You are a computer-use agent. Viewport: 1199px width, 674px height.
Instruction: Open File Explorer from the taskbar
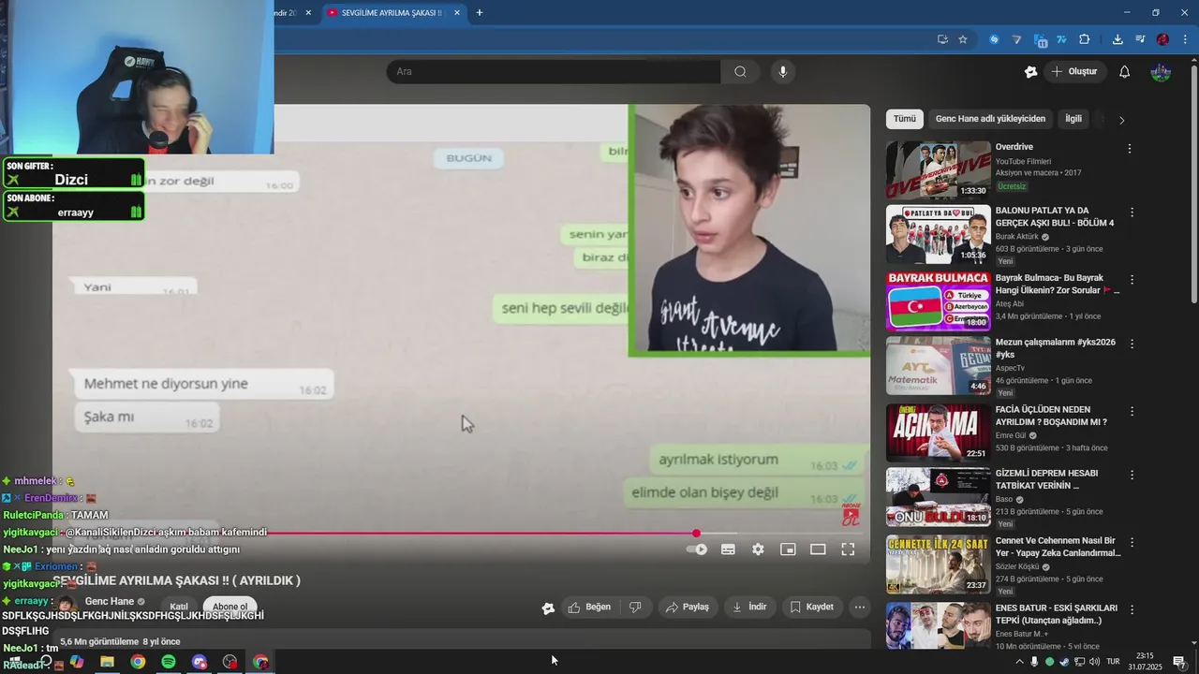pos(107,662)
